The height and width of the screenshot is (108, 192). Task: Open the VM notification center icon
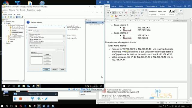tap(101, 86)
